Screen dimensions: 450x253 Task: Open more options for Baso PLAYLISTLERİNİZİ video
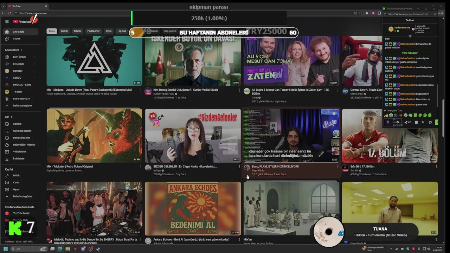coord(338,167)
